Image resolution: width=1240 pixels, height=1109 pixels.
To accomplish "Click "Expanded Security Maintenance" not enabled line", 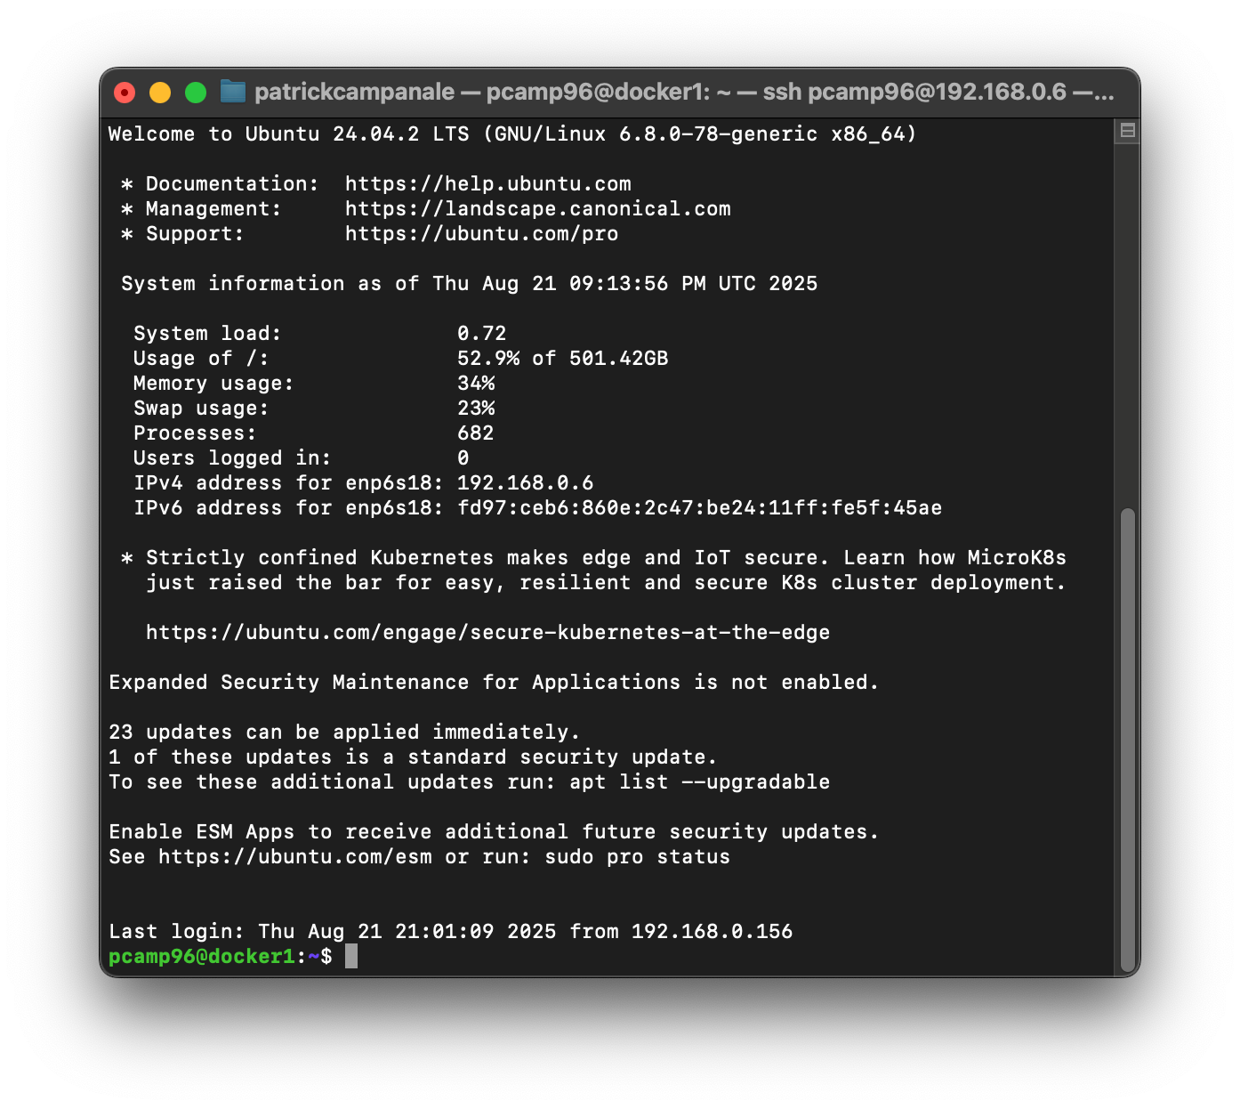I will pyautogui.click(x=494, y=683).
